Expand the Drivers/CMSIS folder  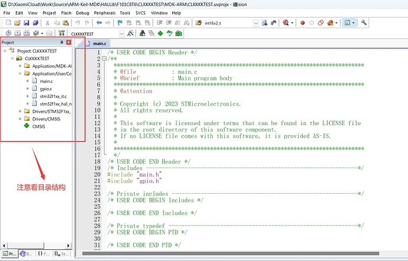(x=20, y=119)
